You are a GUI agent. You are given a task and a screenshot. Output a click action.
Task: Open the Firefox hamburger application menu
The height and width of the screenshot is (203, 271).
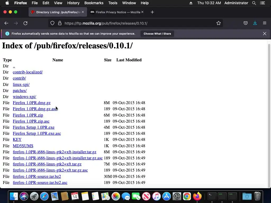[x=265, y=23]
